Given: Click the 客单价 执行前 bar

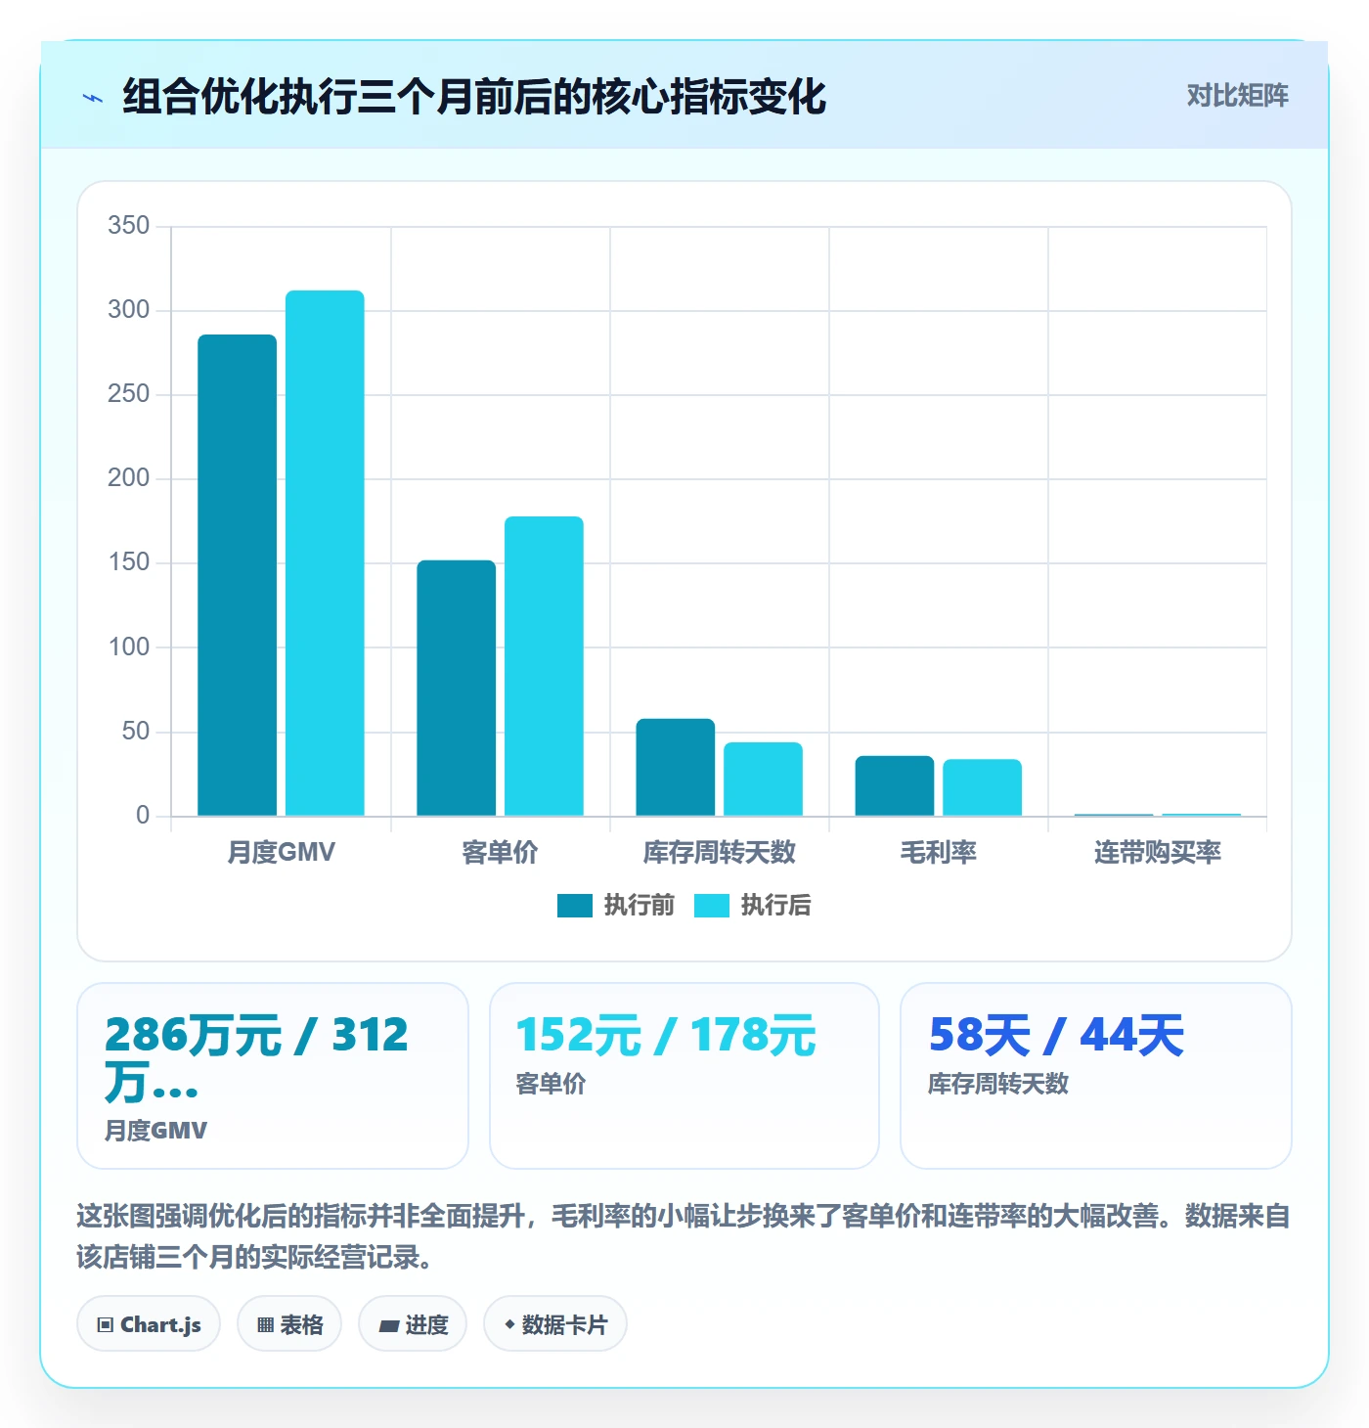Looking at the screenshot, I should point(457,688).
